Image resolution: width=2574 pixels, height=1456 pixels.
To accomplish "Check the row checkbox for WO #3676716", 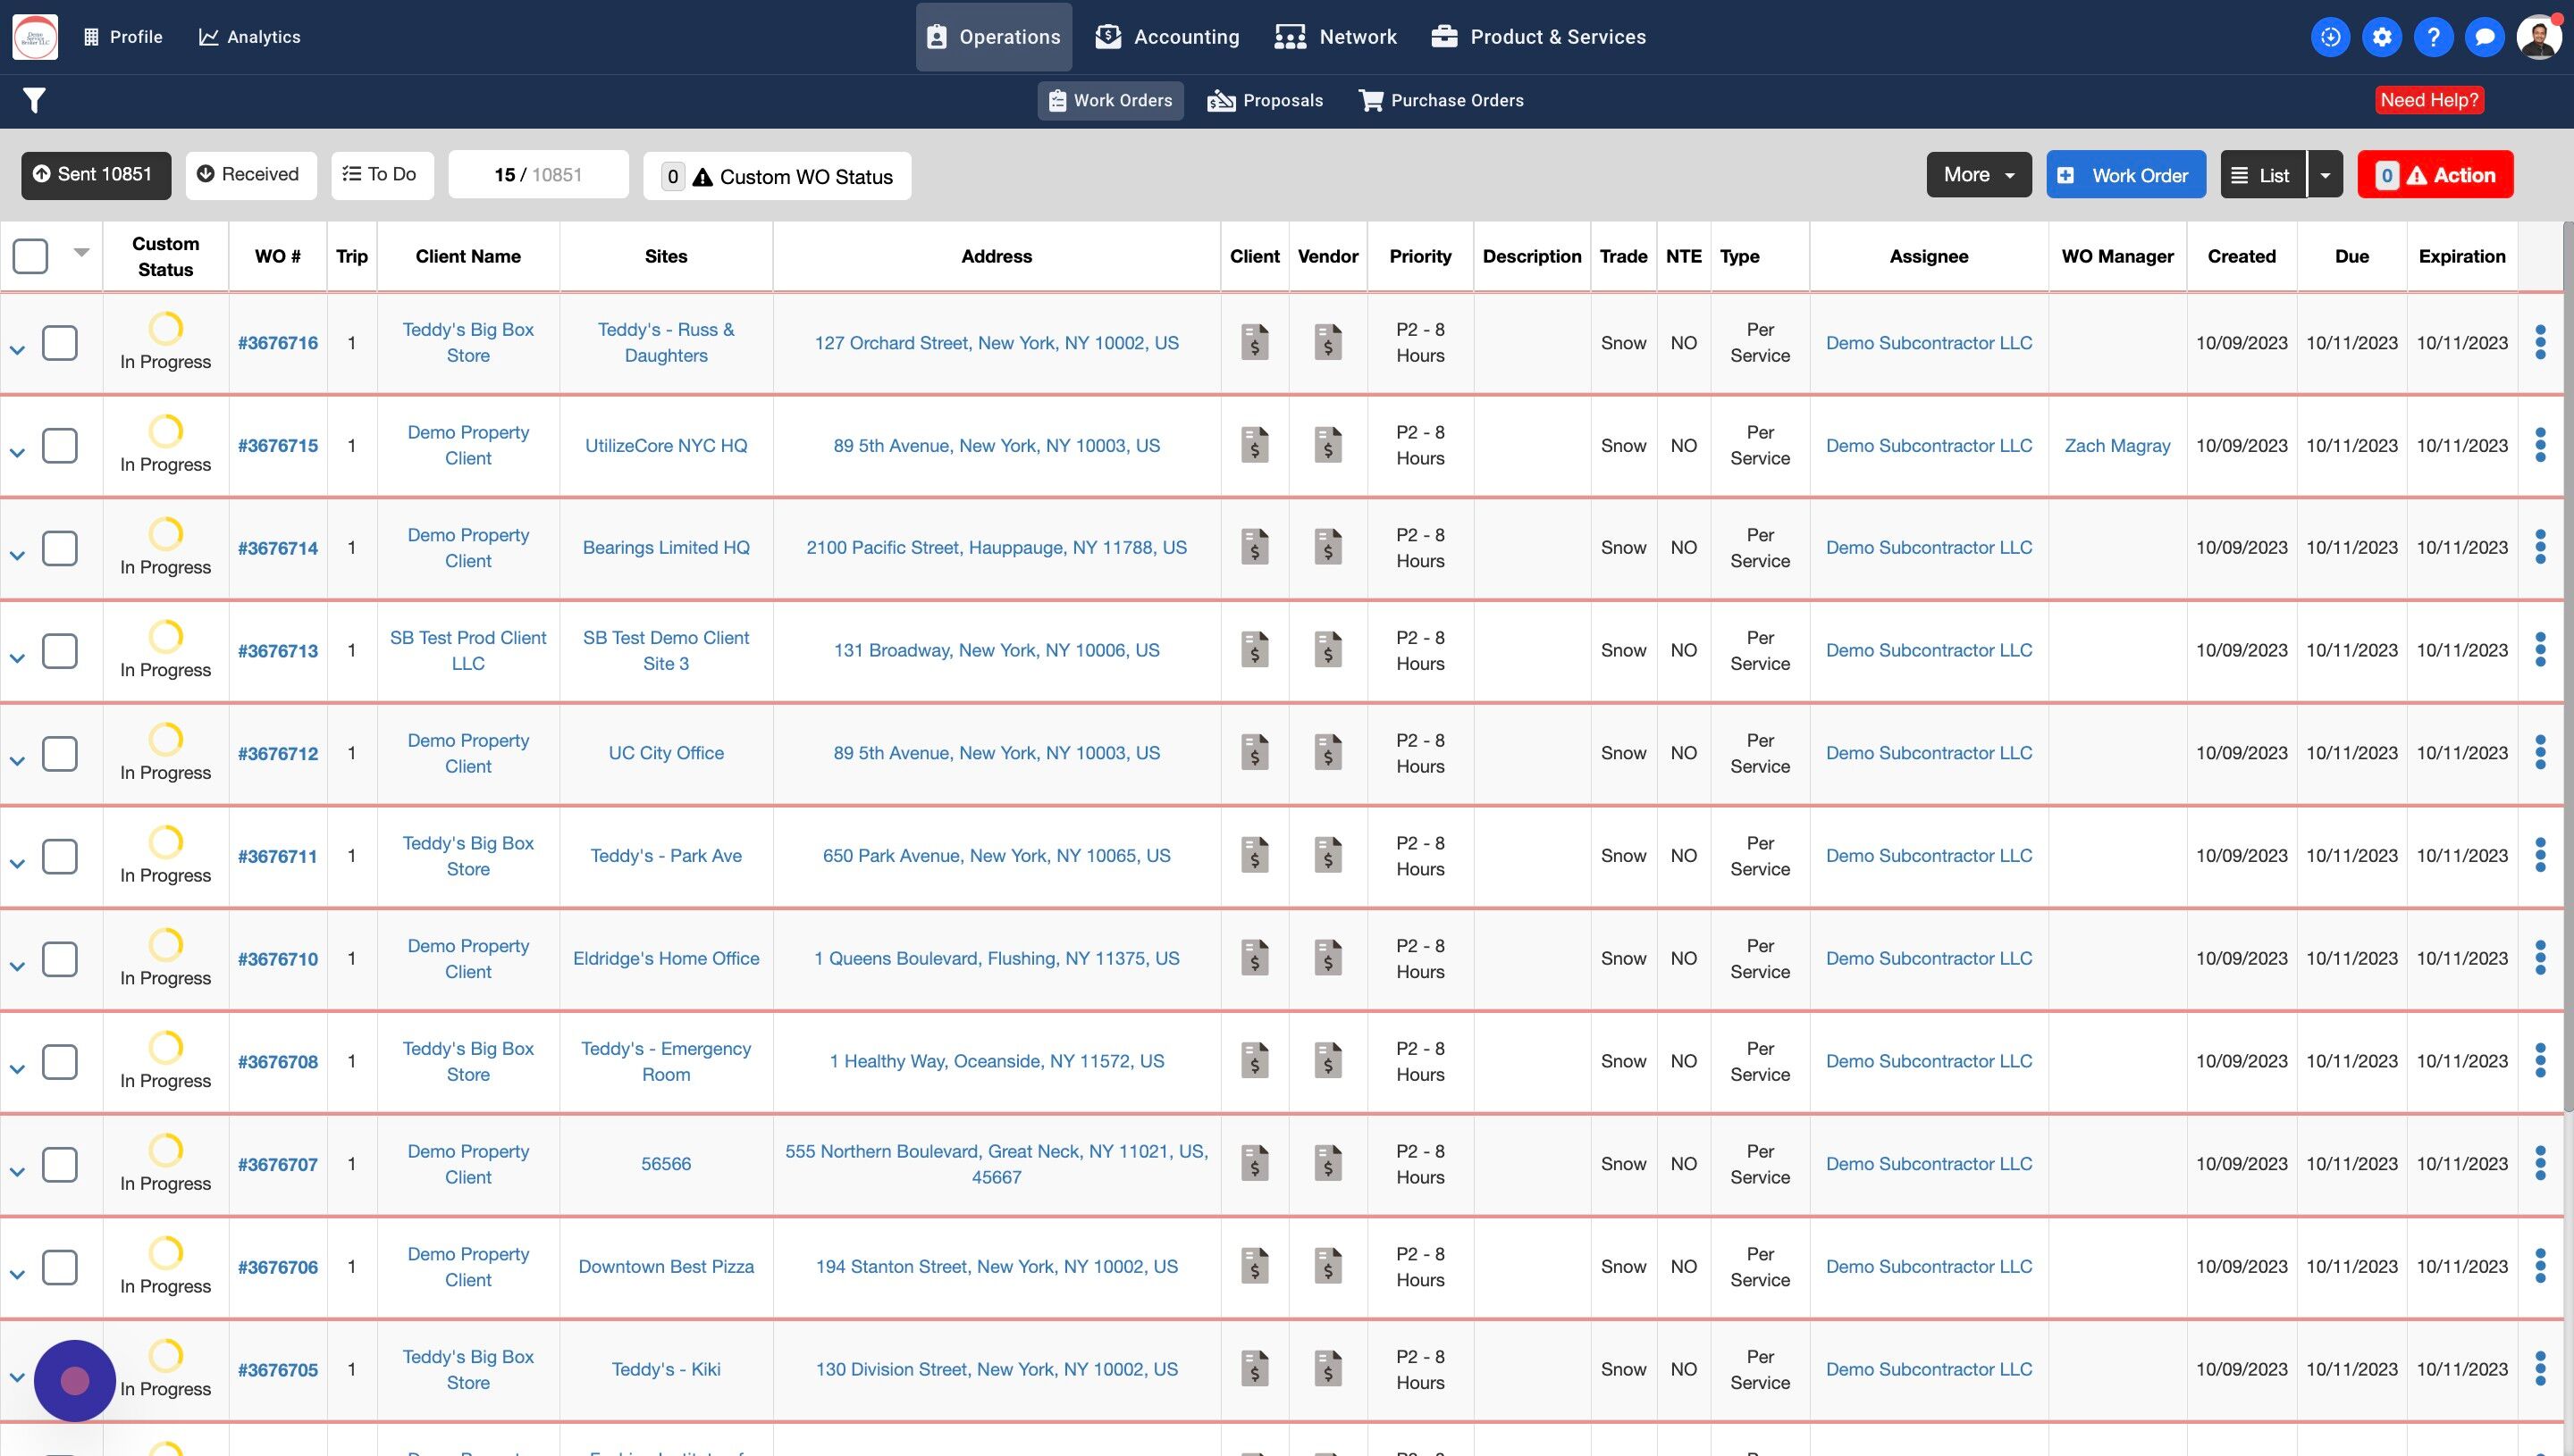I will point(60,342).
